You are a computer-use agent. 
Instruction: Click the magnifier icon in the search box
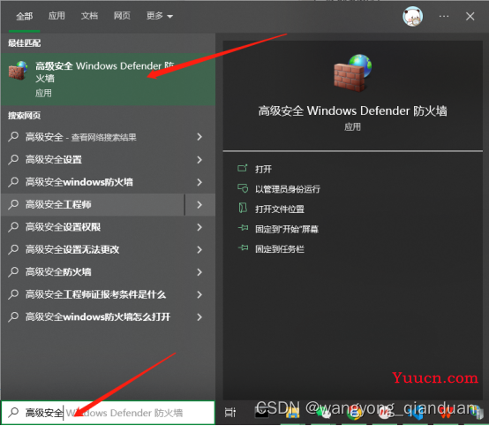[x=13, y=413]
